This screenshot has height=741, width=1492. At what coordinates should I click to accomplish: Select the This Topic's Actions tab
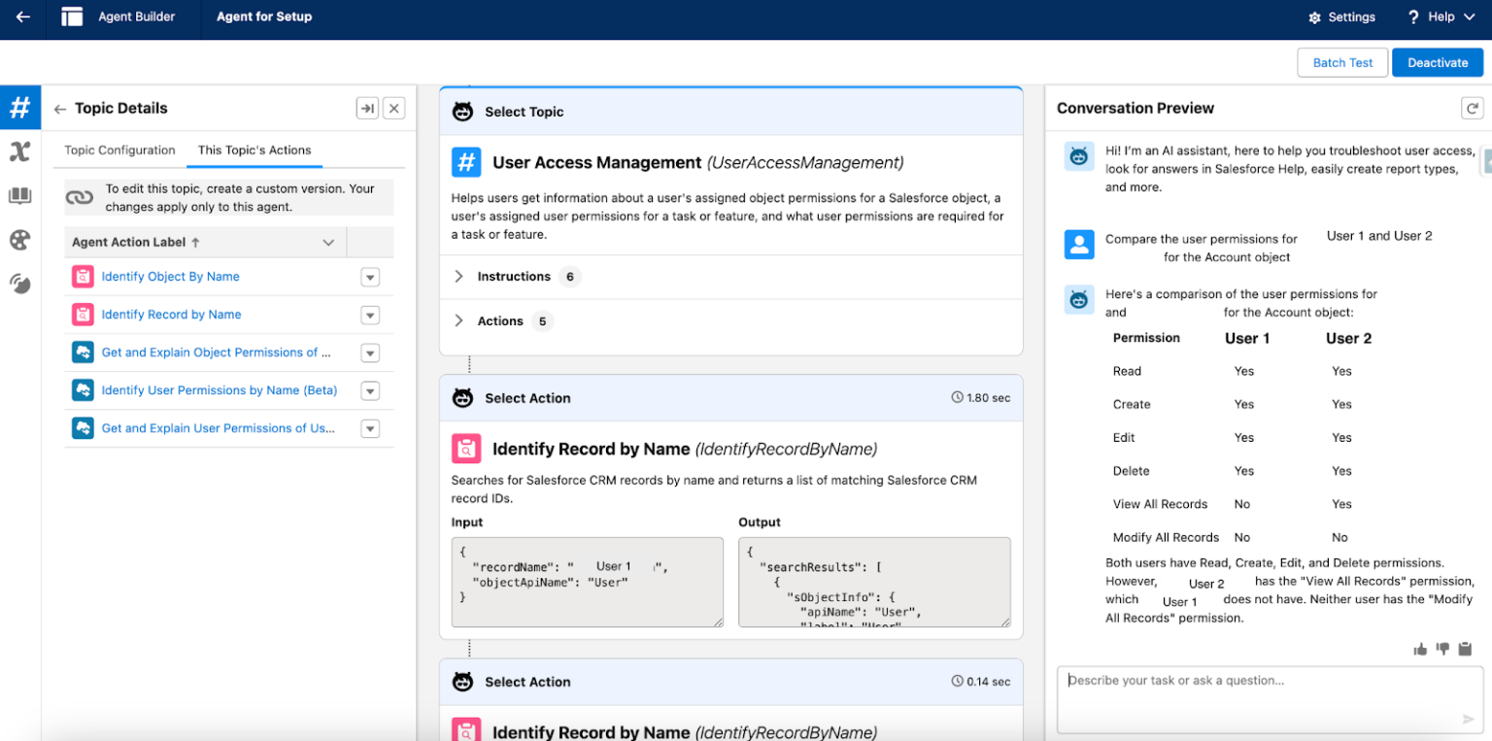pyautogui.click(x=254, y=151)
